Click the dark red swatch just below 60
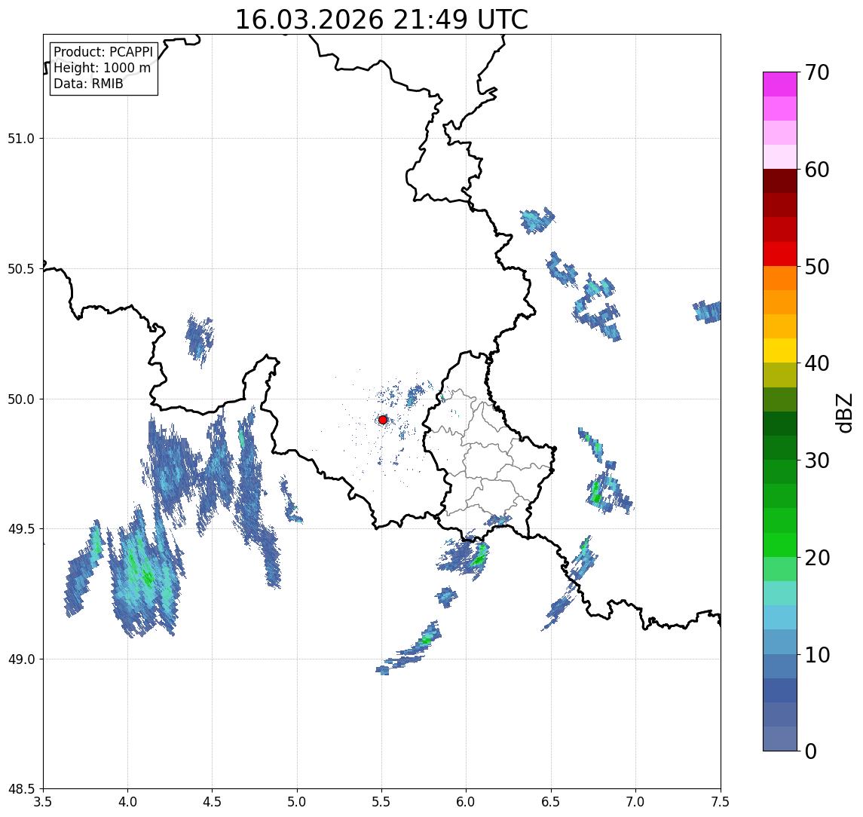863x817 pixels. tap(780, 181)
